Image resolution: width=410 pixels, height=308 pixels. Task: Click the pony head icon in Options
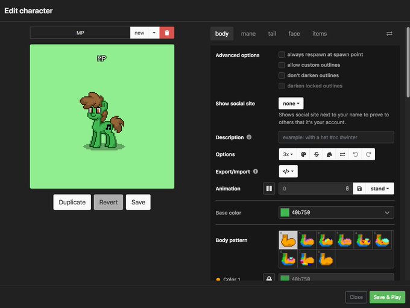pos(329,154)
